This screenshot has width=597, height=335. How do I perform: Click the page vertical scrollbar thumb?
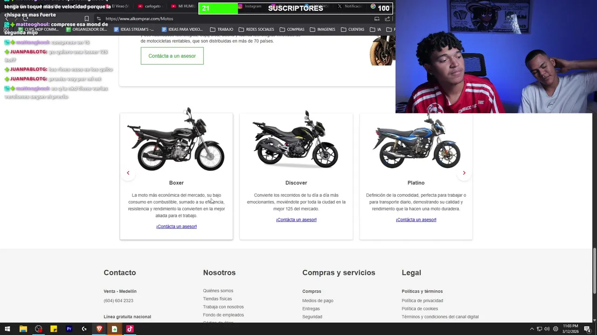coord(594,271)
